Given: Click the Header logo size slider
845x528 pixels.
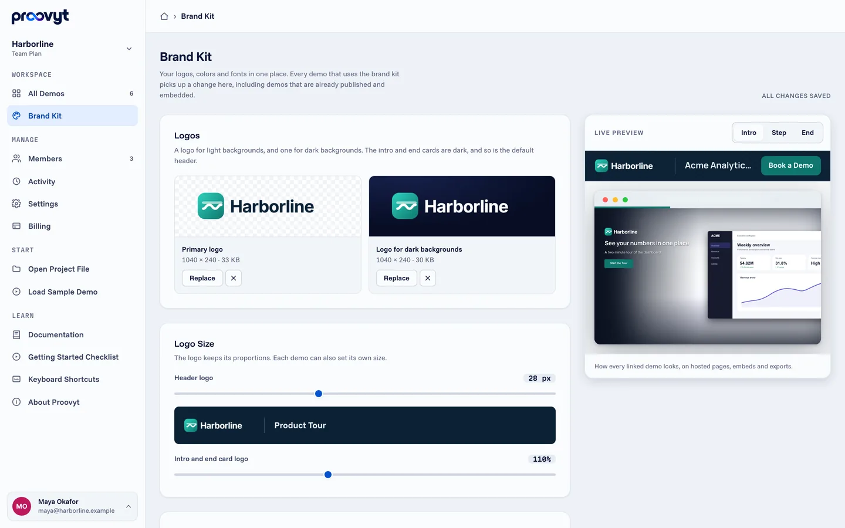Looking at the screenshot, I should (365, 394).
